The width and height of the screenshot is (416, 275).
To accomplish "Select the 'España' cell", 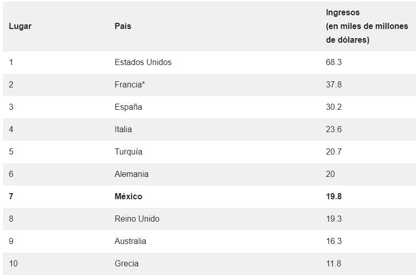I will coord(128,107).
